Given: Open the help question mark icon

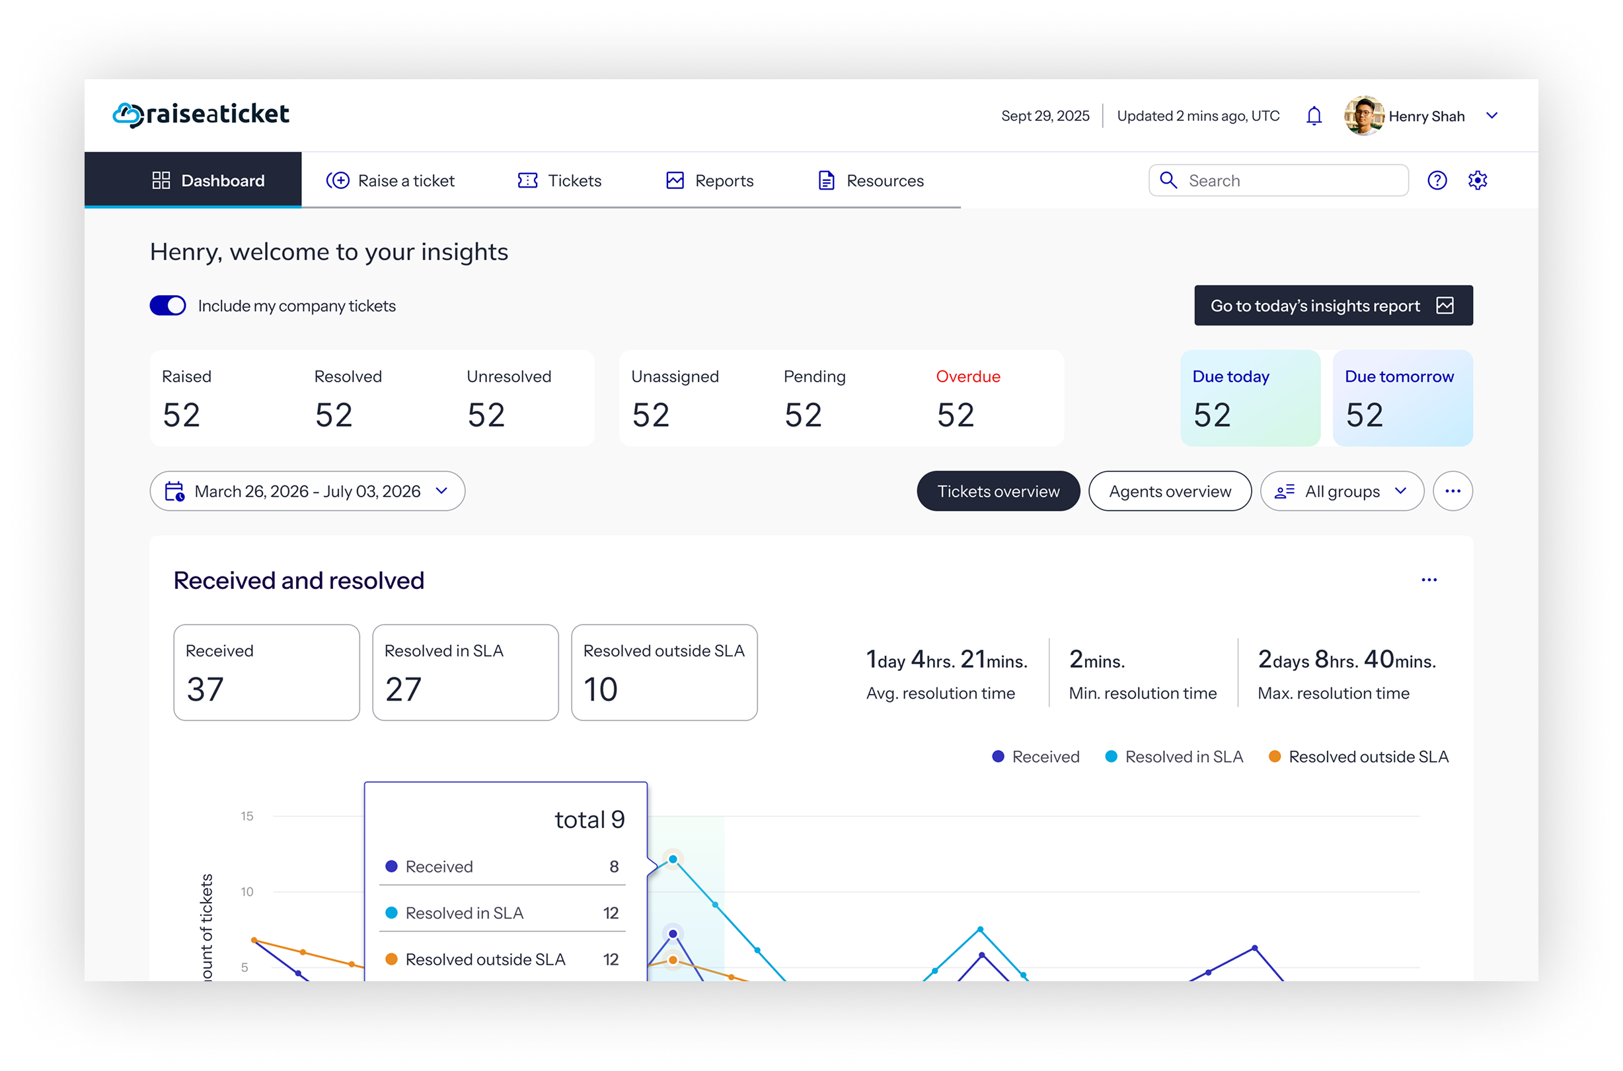Looking at the screenshot, I should tap(1437, 180).
